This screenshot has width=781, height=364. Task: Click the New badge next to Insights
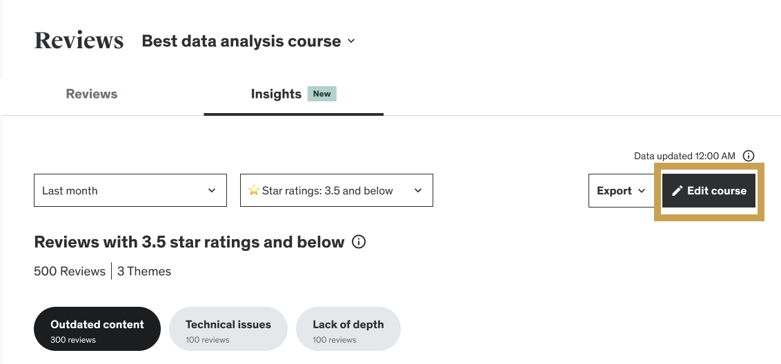(x=322, y=94)
